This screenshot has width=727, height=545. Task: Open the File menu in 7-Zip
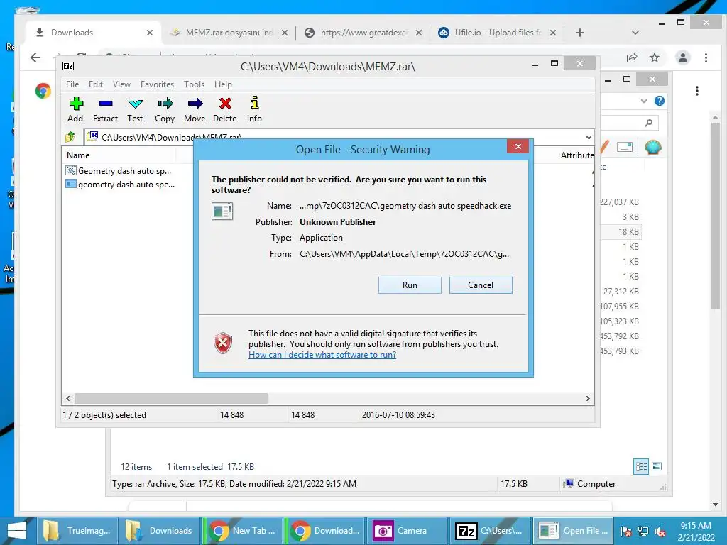click(x=72, y=84)
